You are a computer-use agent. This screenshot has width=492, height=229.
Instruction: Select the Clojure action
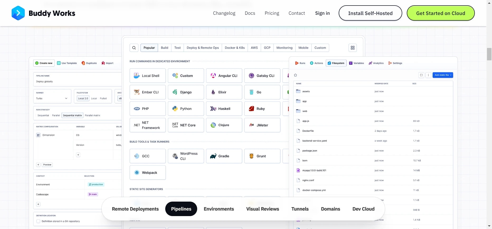(224, 125)
